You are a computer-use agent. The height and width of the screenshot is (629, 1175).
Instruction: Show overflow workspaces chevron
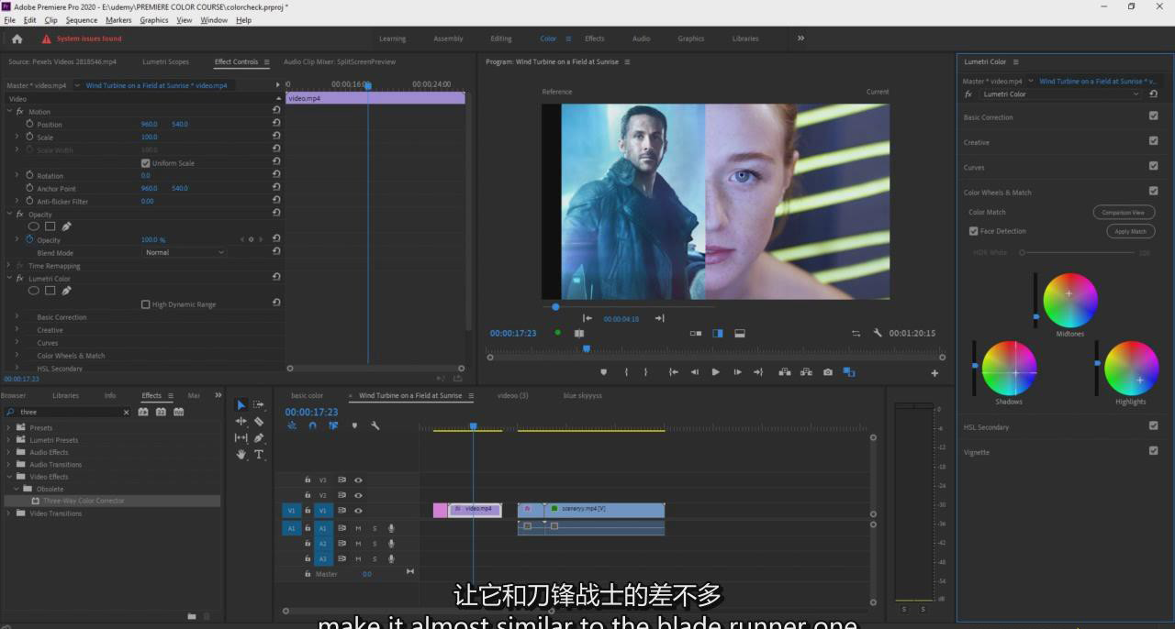tap(800, 39)
